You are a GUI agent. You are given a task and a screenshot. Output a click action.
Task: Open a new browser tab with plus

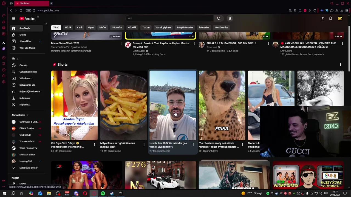click(51, 3)
